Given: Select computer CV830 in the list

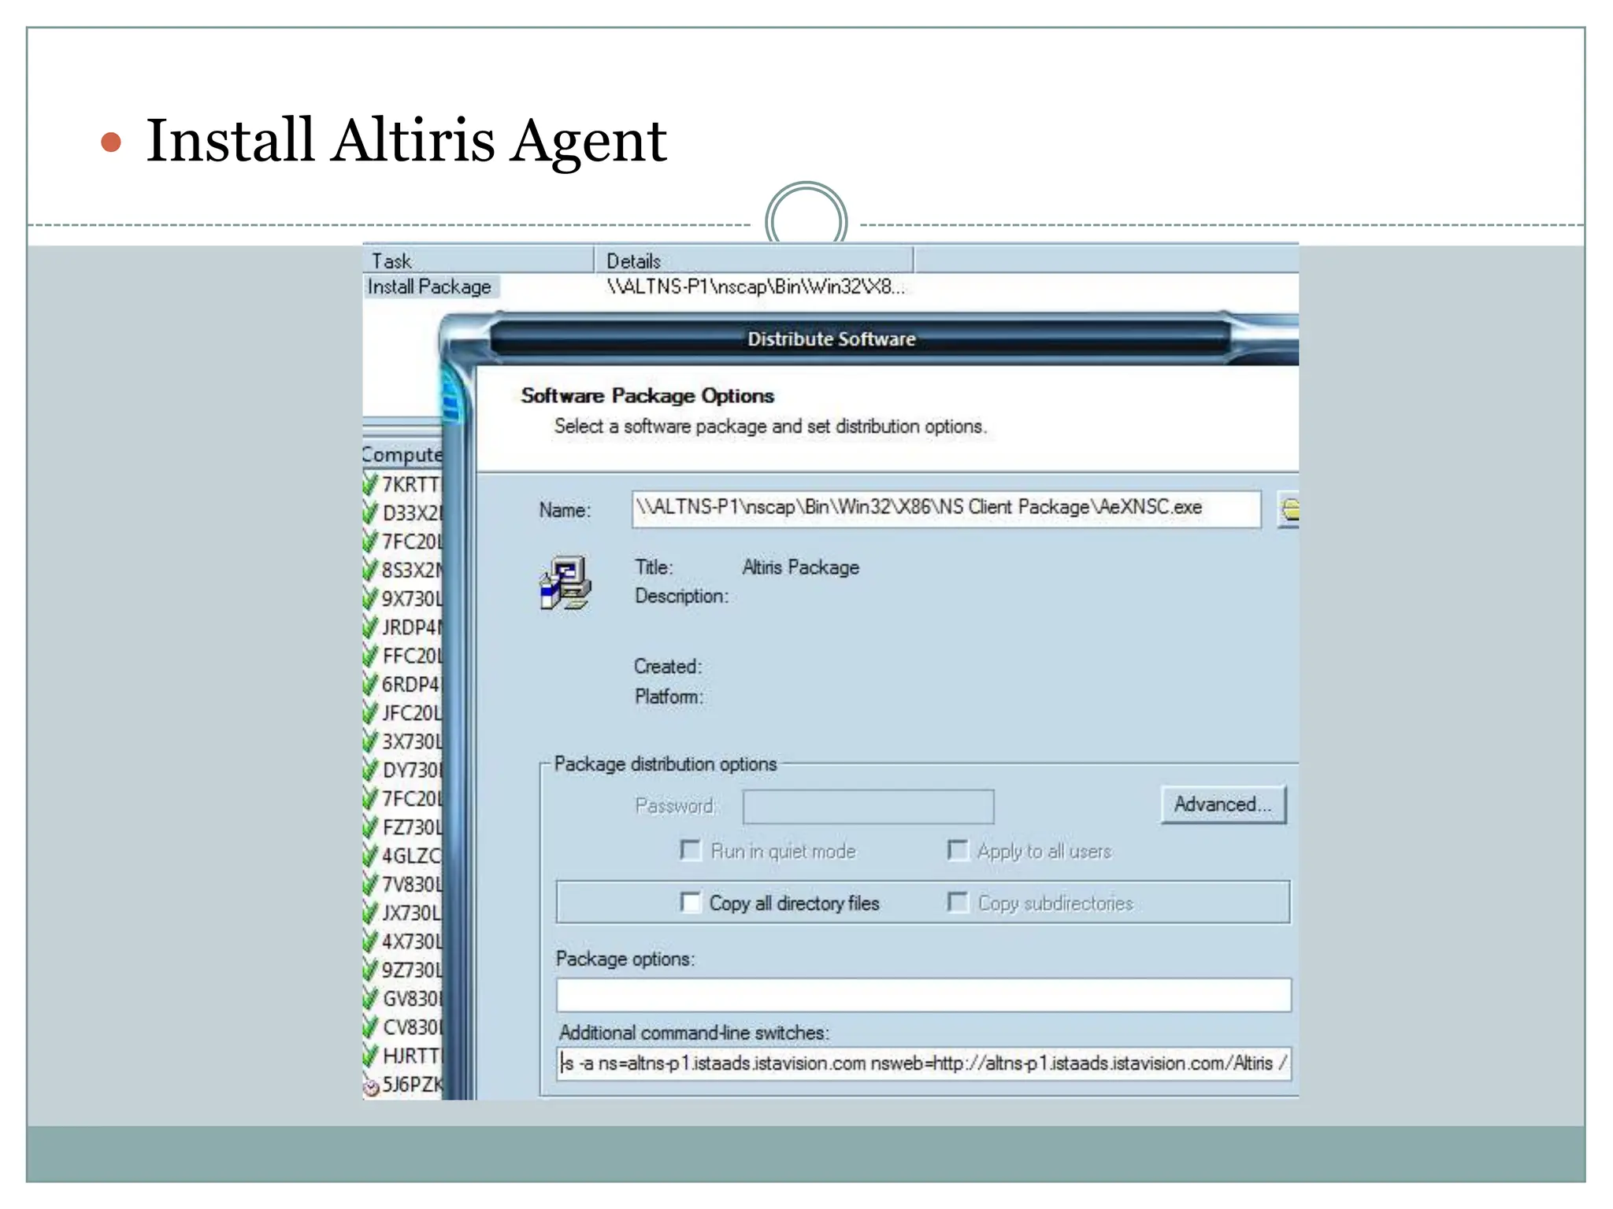Looking at the screenshot, I should [x=411, y=1027].
